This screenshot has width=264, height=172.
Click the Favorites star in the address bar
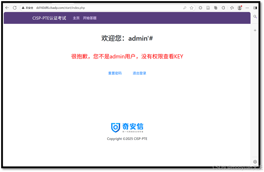coord(192,8)
